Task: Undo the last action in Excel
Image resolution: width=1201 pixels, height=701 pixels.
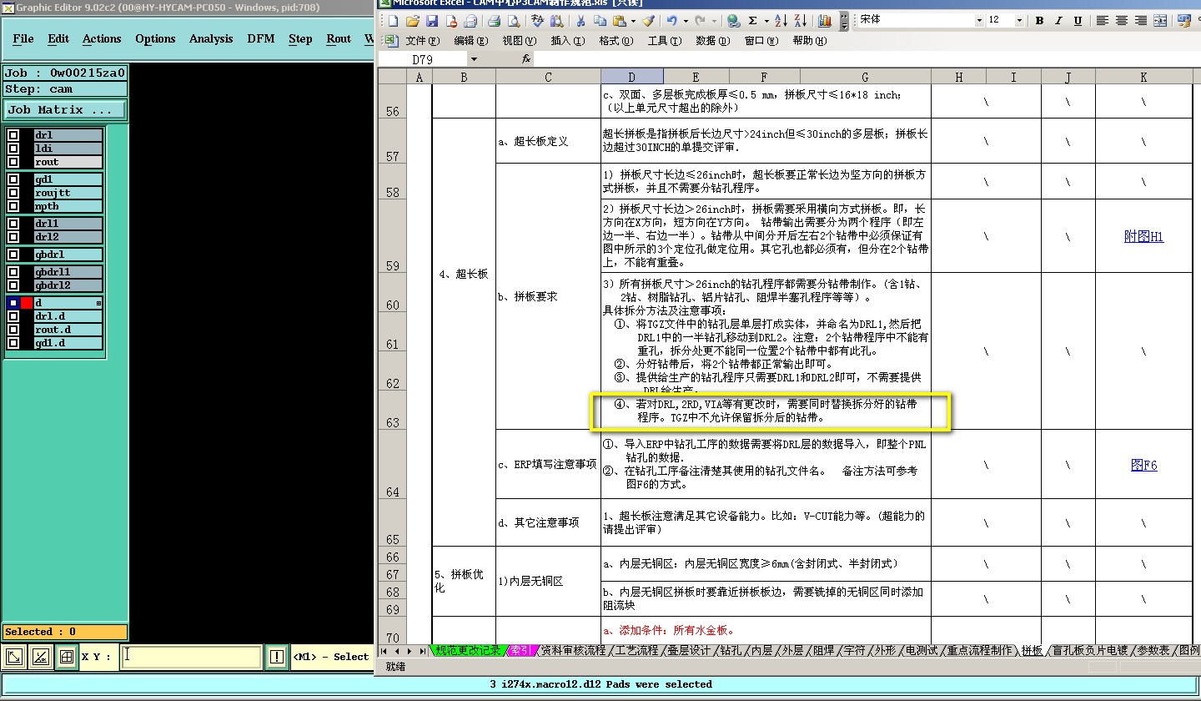Action: click(x=672, y=21)
